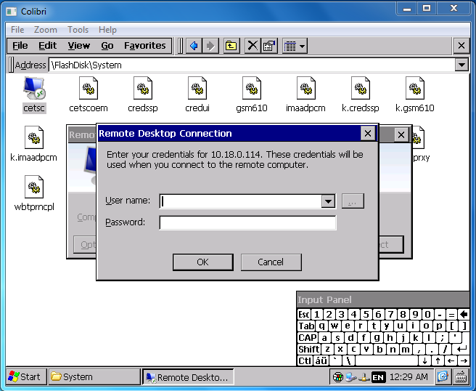Image resolution: width=476 pixels, height=391 pixels.
Task: Click backspace key on Input Panel
Action: click(464, 314)
